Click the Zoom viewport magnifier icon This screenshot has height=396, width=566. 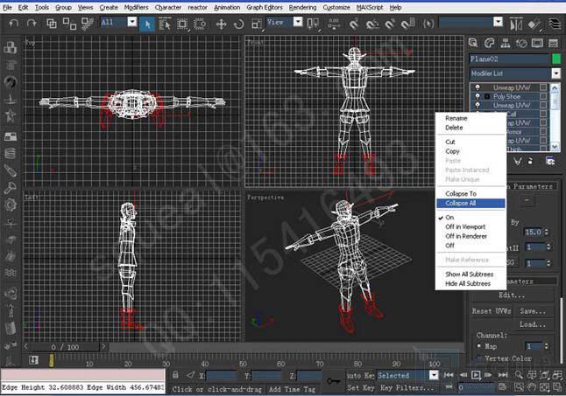pyautogui.click(x=519, y=375)
